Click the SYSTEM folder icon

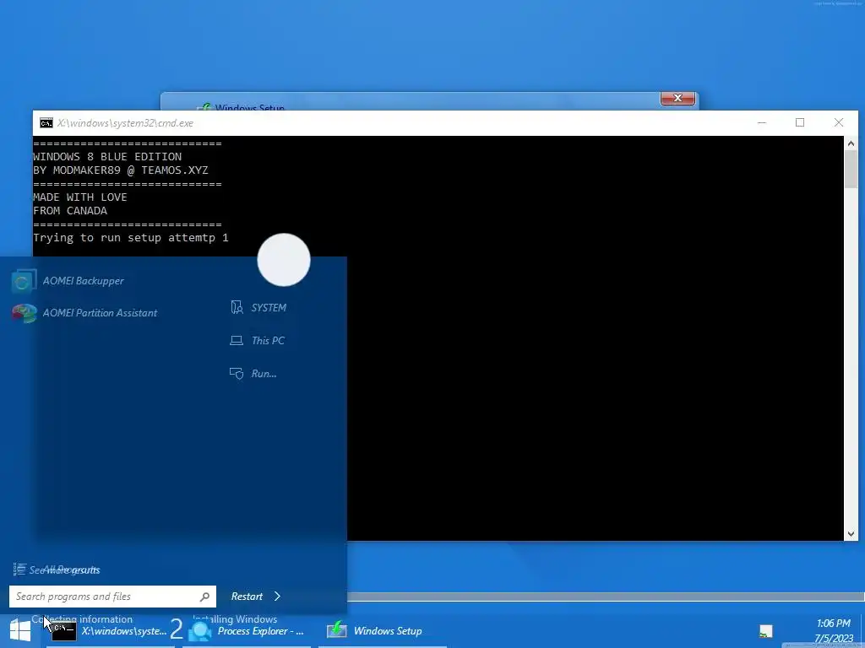(x=237, y=307)
